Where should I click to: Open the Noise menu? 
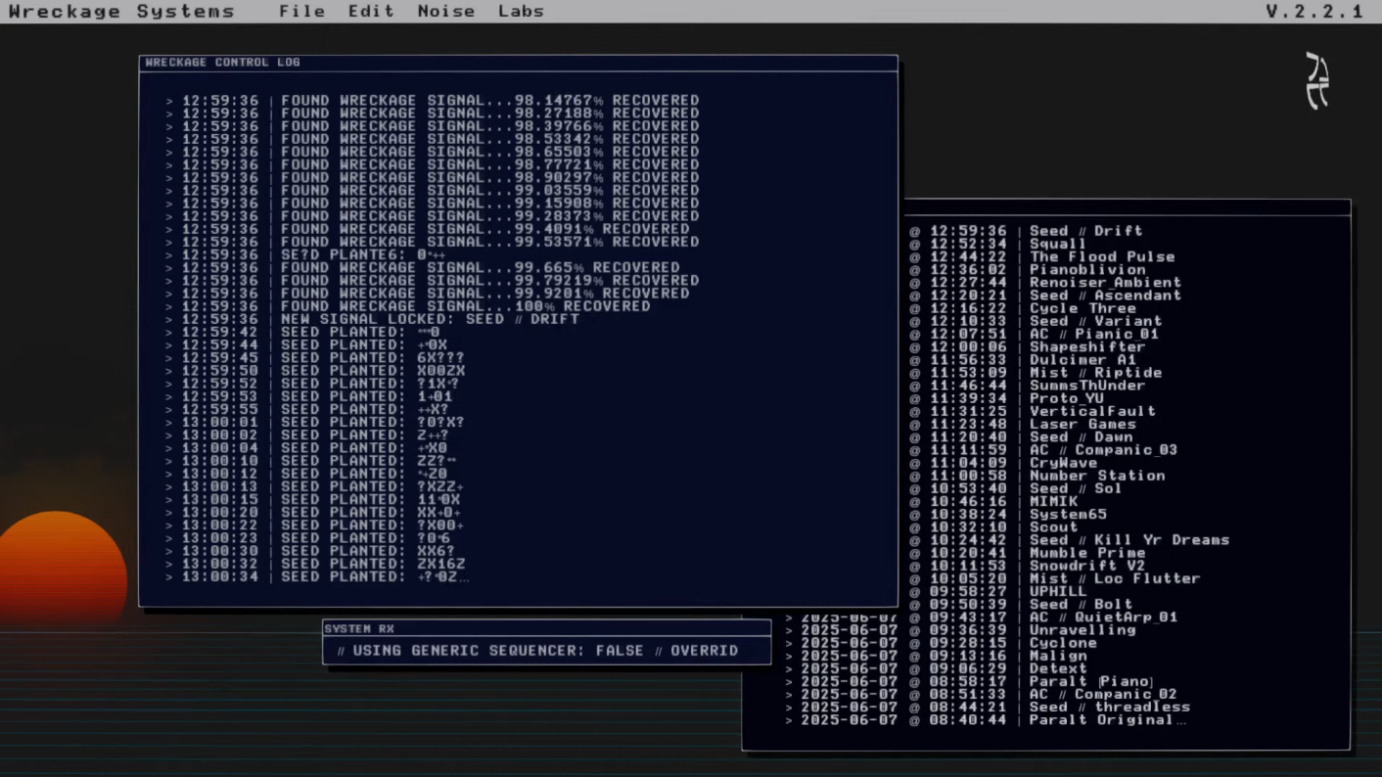tap(445, 12)
